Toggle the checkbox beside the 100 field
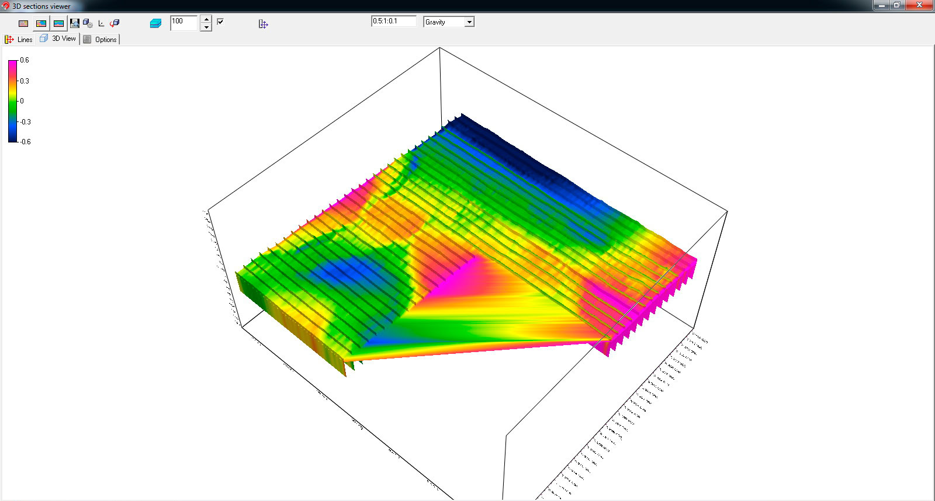The height and width of the screenshot is (501, 935). coord(220,22)
